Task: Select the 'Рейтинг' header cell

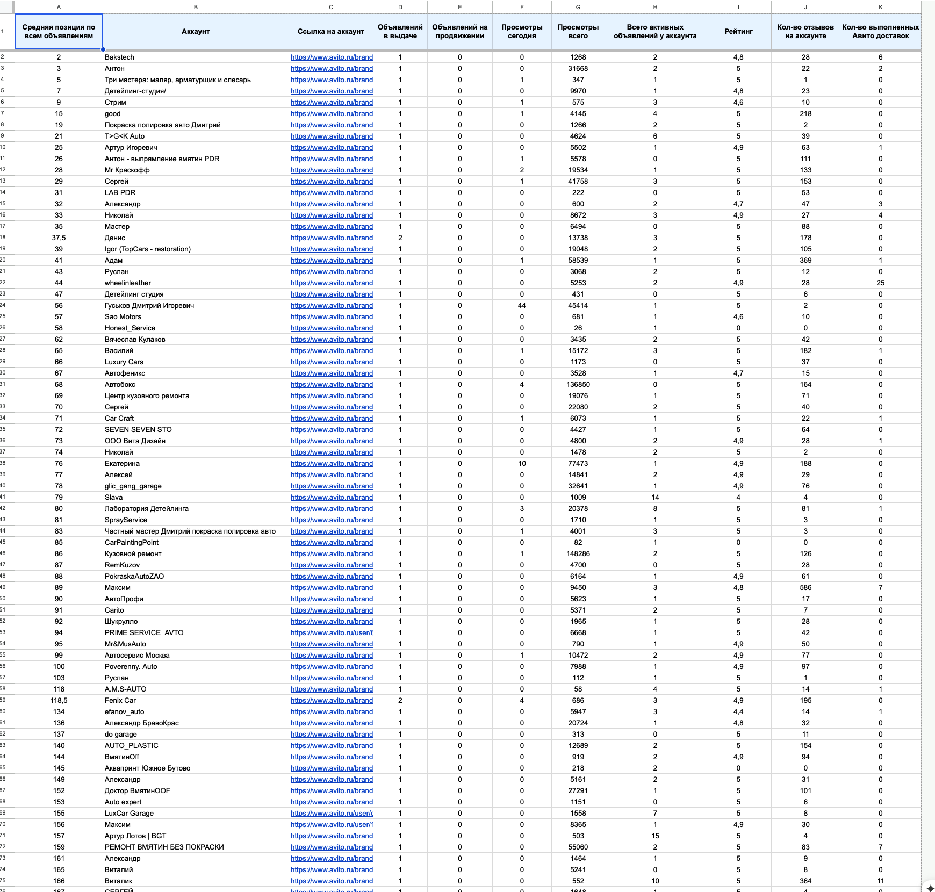Action: click(x=738, y=32)
